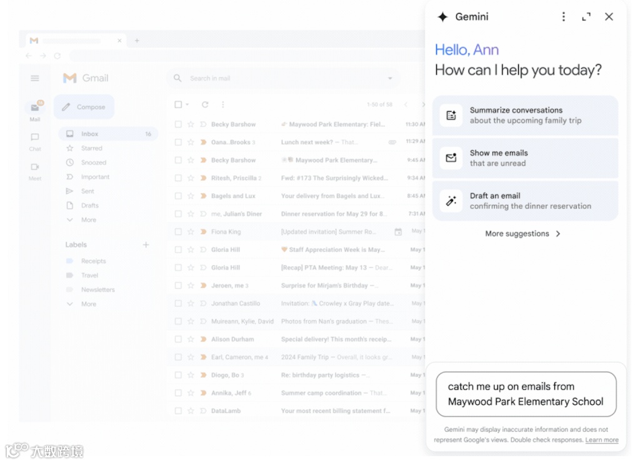Open Gemini panel options menu
This screenshot has height=463, width=640.
pos(563,17)
